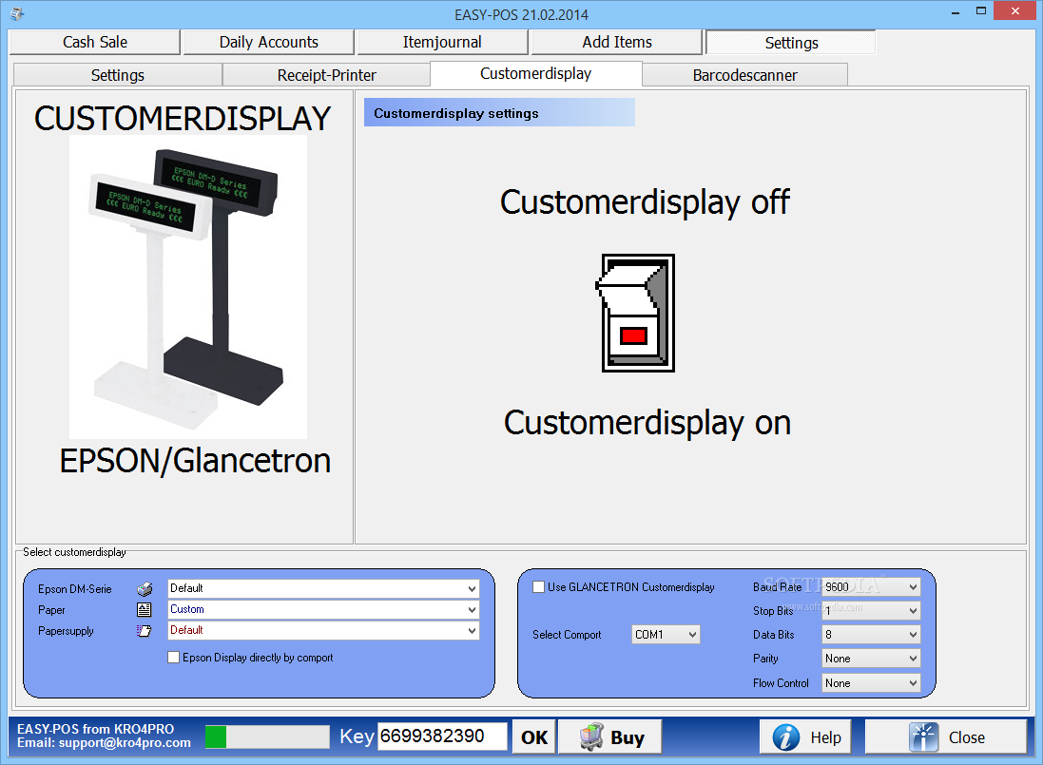Screen dimensions: 1043x765
Task: Open the Baud Rate dropdown
Action: pos(871,587)
